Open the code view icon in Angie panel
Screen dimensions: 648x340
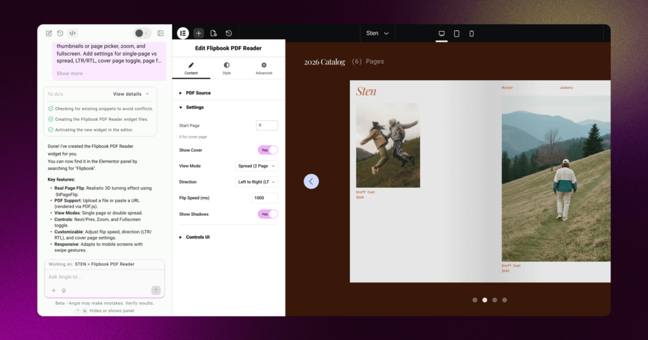click(x=72, y=33)
